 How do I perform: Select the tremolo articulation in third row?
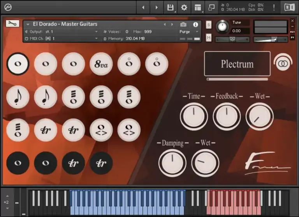coord(18,130)
